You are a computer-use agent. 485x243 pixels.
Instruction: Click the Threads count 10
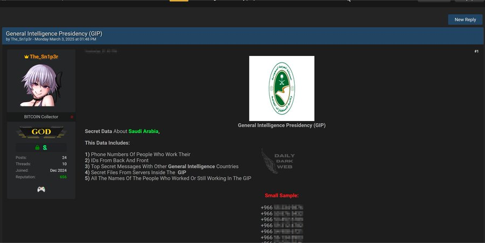64,164
